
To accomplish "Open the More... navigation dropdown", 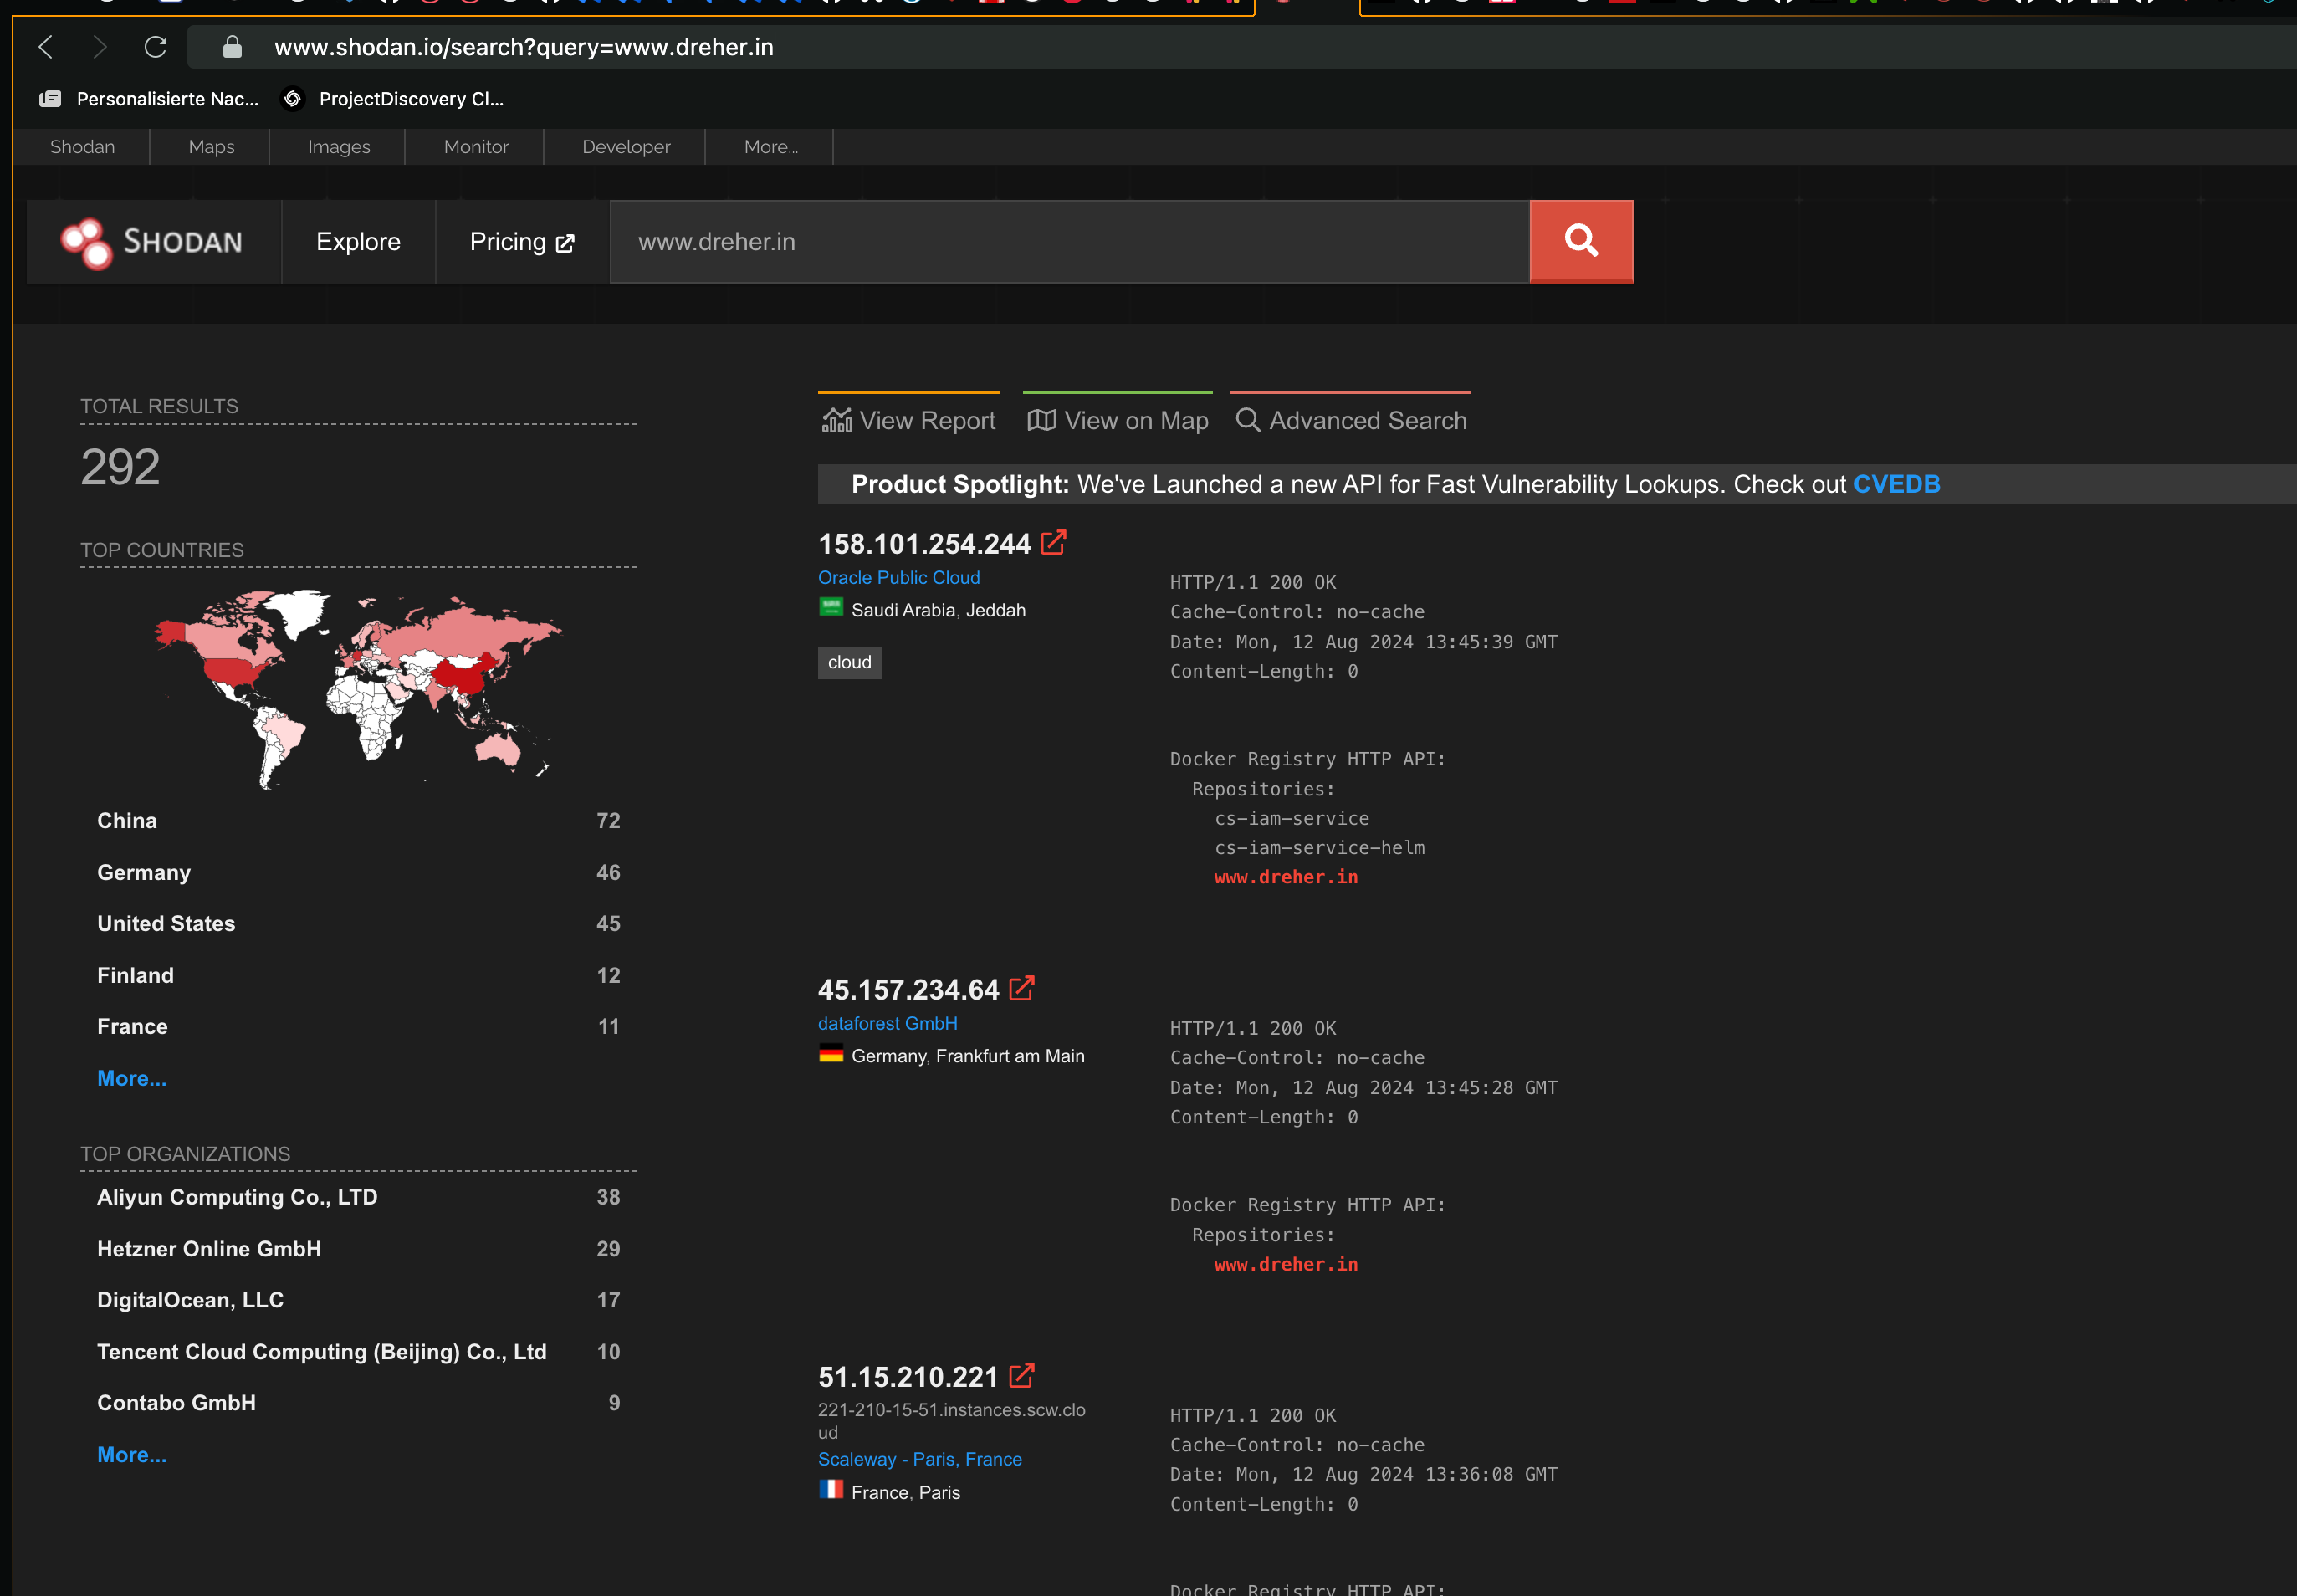I will coord(771,147).
